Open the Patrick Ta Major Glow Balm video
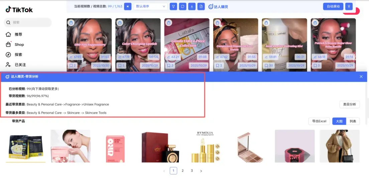Image resolution: width=369 pixels, height=179 pixels. point(333,45)
